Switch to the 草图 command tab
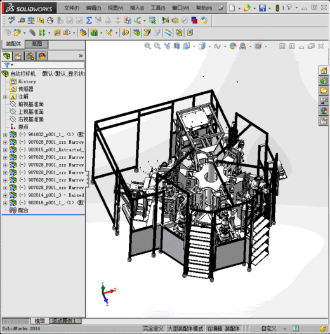The image size is (330, 334). 37,44
